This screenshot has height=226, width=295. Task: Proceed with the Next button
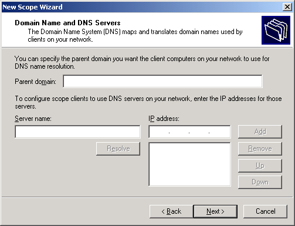[215, 211]
